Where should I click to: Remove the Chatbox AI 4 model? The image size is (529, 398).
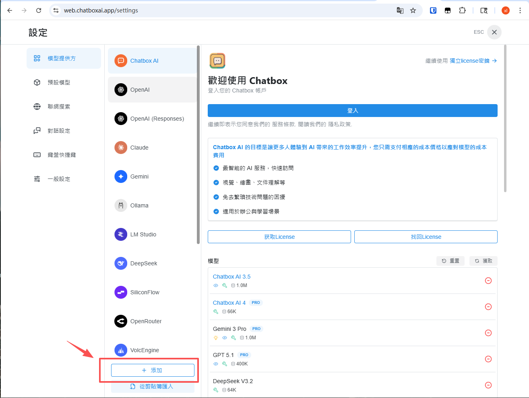(x=488, y=307)
